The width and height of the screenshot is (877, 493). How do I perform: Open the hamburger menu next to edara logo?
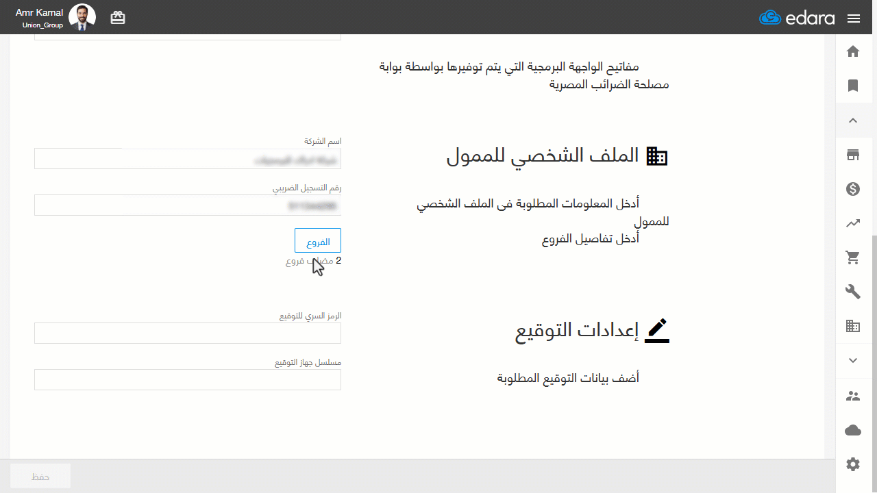(x=853, y=18)
